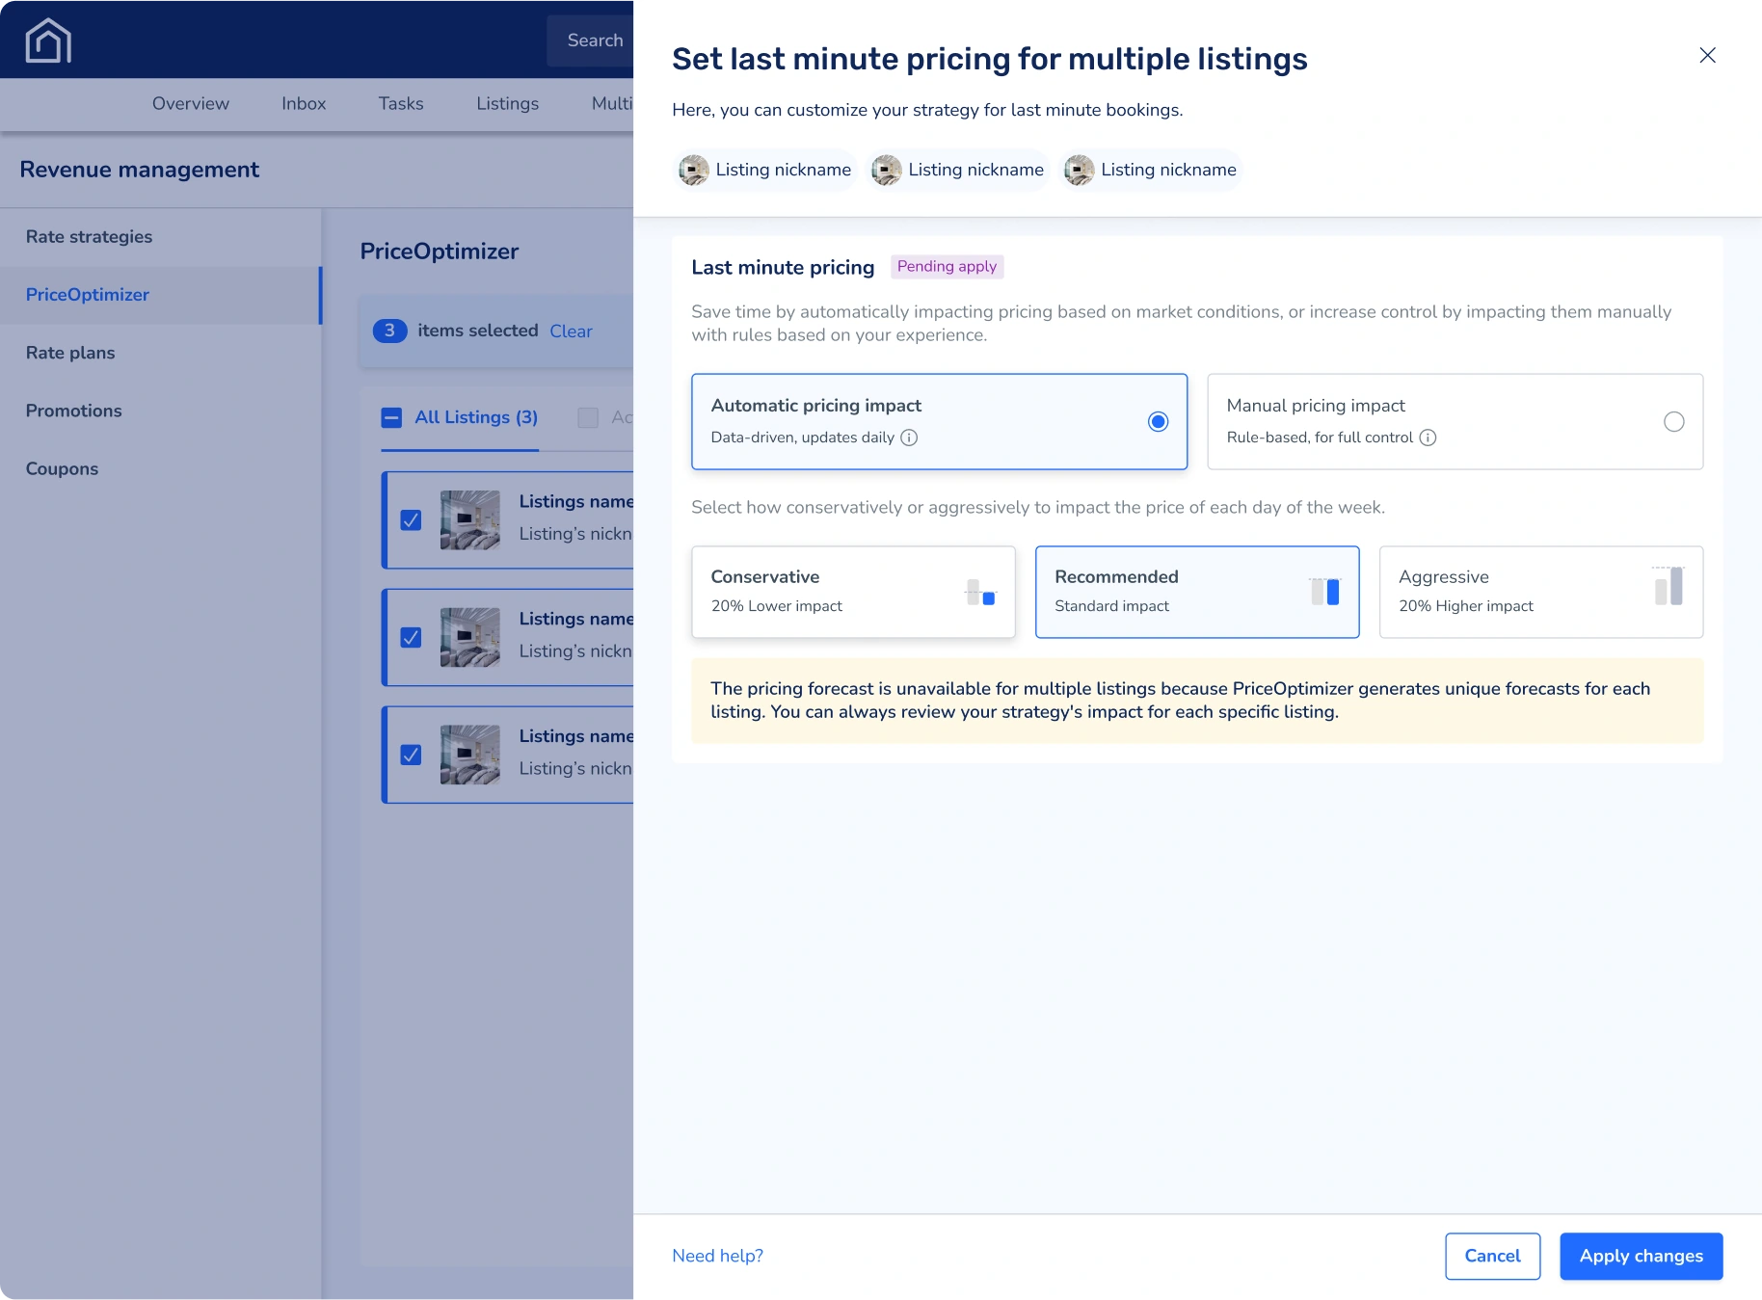Click the Cancel button

pos(1492,1256)
